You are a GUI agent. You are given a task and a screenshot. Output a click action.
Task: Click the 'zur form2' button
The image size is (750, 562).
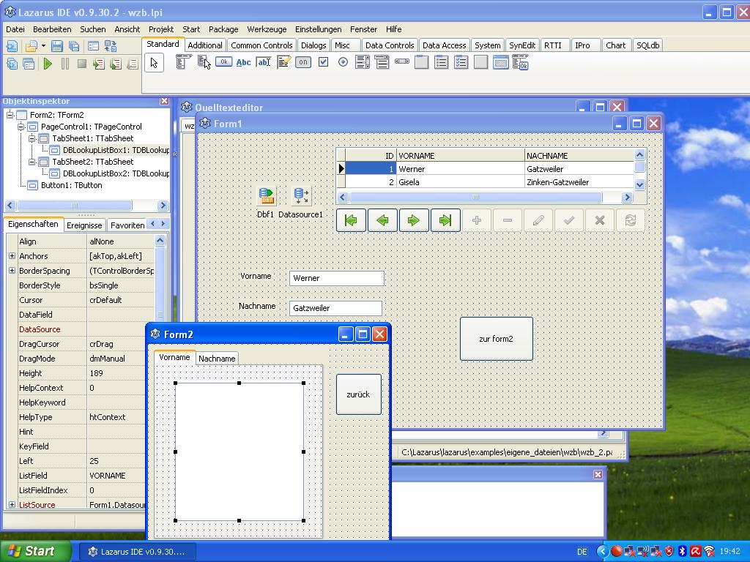tap(496, 339)
